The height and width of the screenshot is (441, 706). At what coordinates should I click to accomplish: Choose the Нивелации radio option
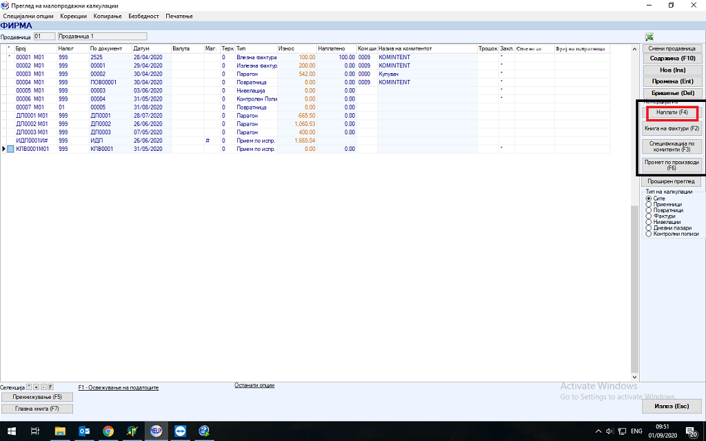click(648, 222)
